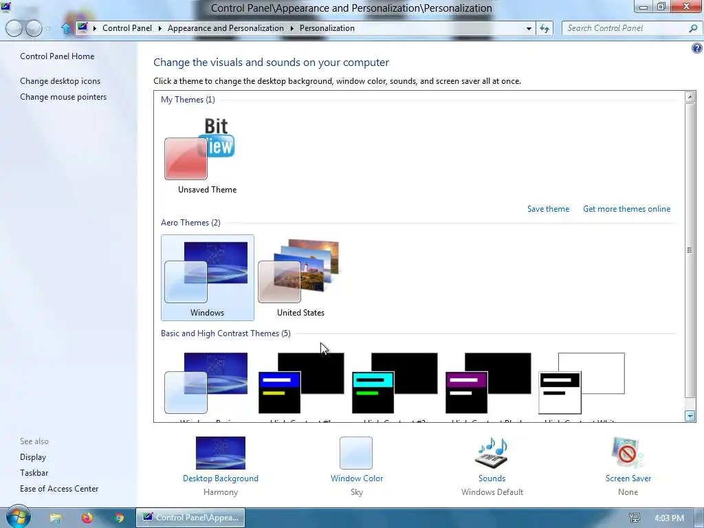The width and height of the screenshot is (704, 528).
Task: Open Change desktop icons
Action: [60, 81]
